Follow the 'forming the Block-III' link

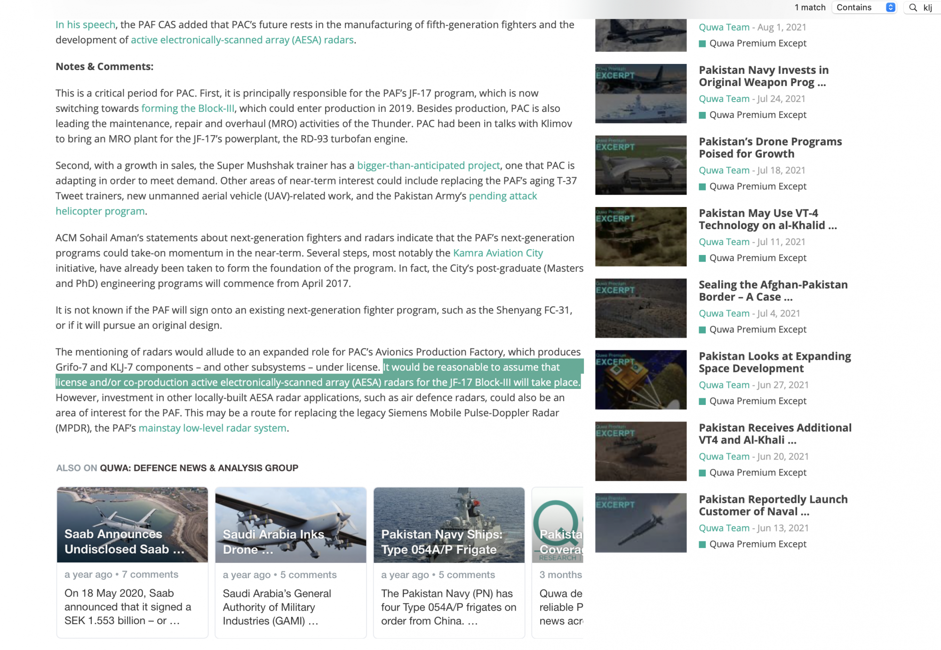click(188, 108)
